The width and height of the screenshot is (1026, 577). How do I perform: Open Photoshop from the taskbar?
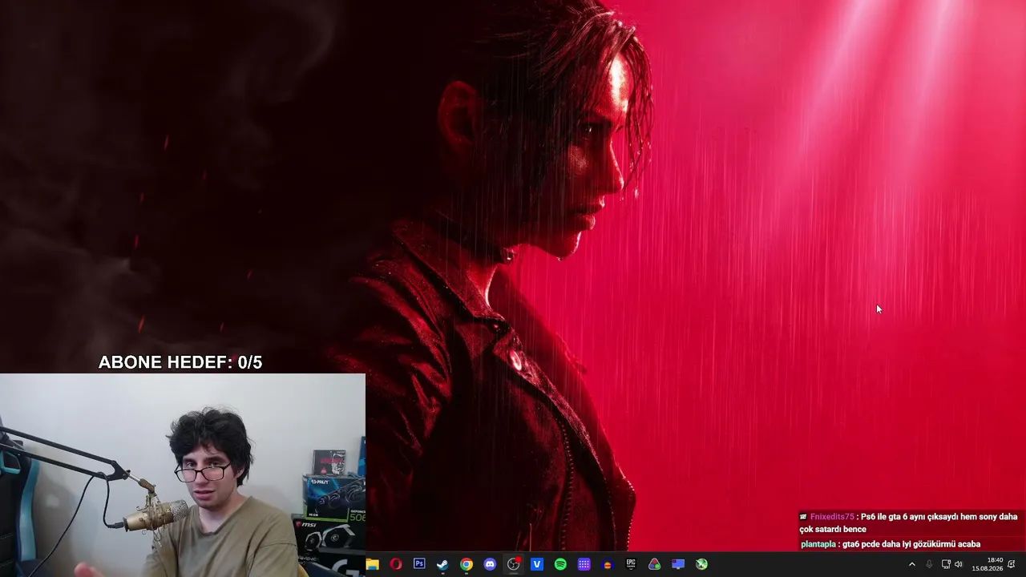click(419, 564)
